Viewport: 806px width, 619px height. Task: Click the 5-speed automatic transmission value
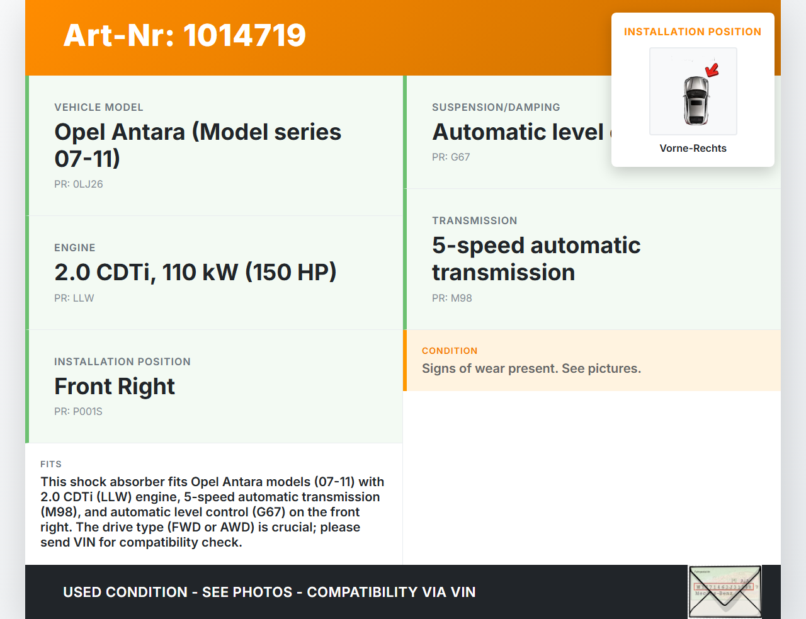click(x=536, y=258)
